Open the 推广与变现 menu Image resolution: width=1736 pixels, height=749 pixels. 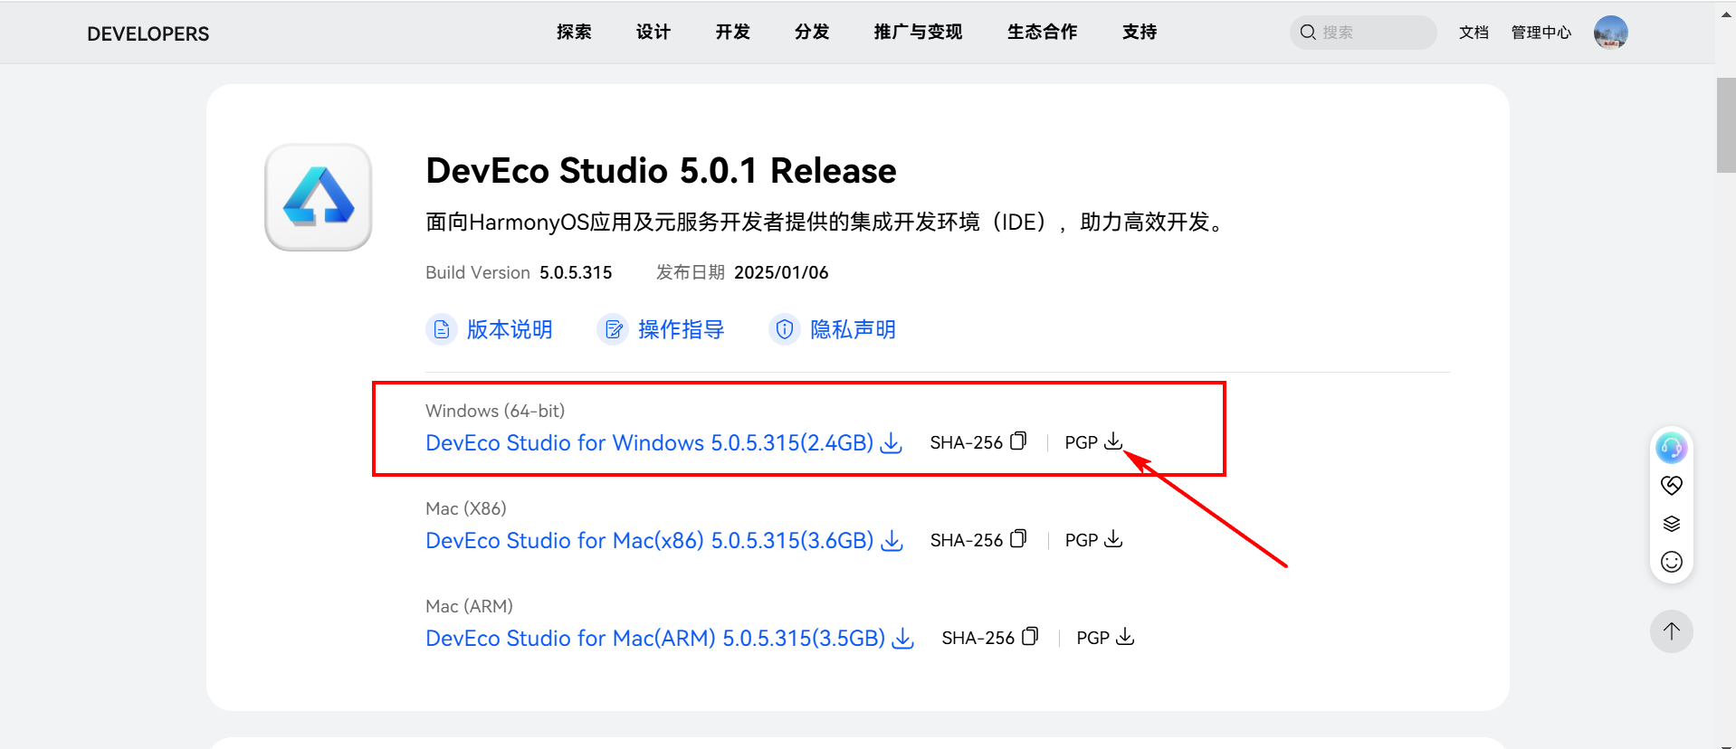coord(918,33)
